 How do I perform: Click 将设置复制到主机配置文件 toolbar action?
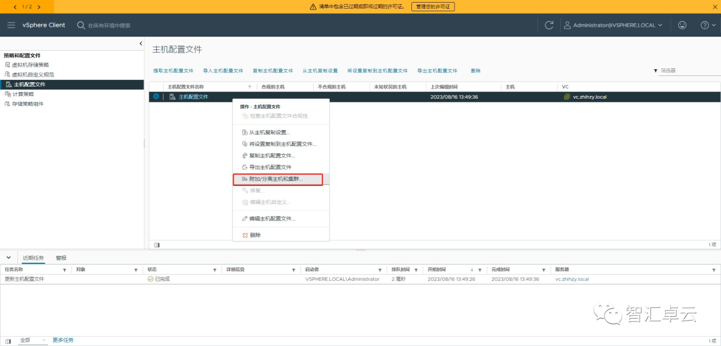point(377,71)
